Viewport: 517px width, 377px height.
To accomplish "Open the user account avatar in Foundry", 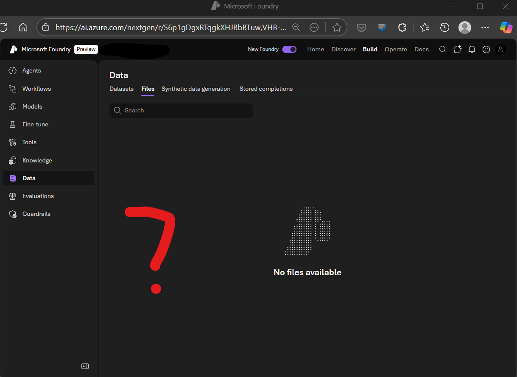I will (500, 49).
